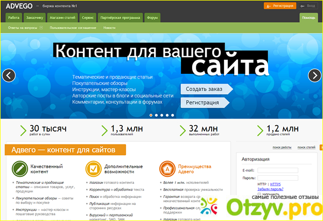Click the 'Создать заказ' banner button

205,89
